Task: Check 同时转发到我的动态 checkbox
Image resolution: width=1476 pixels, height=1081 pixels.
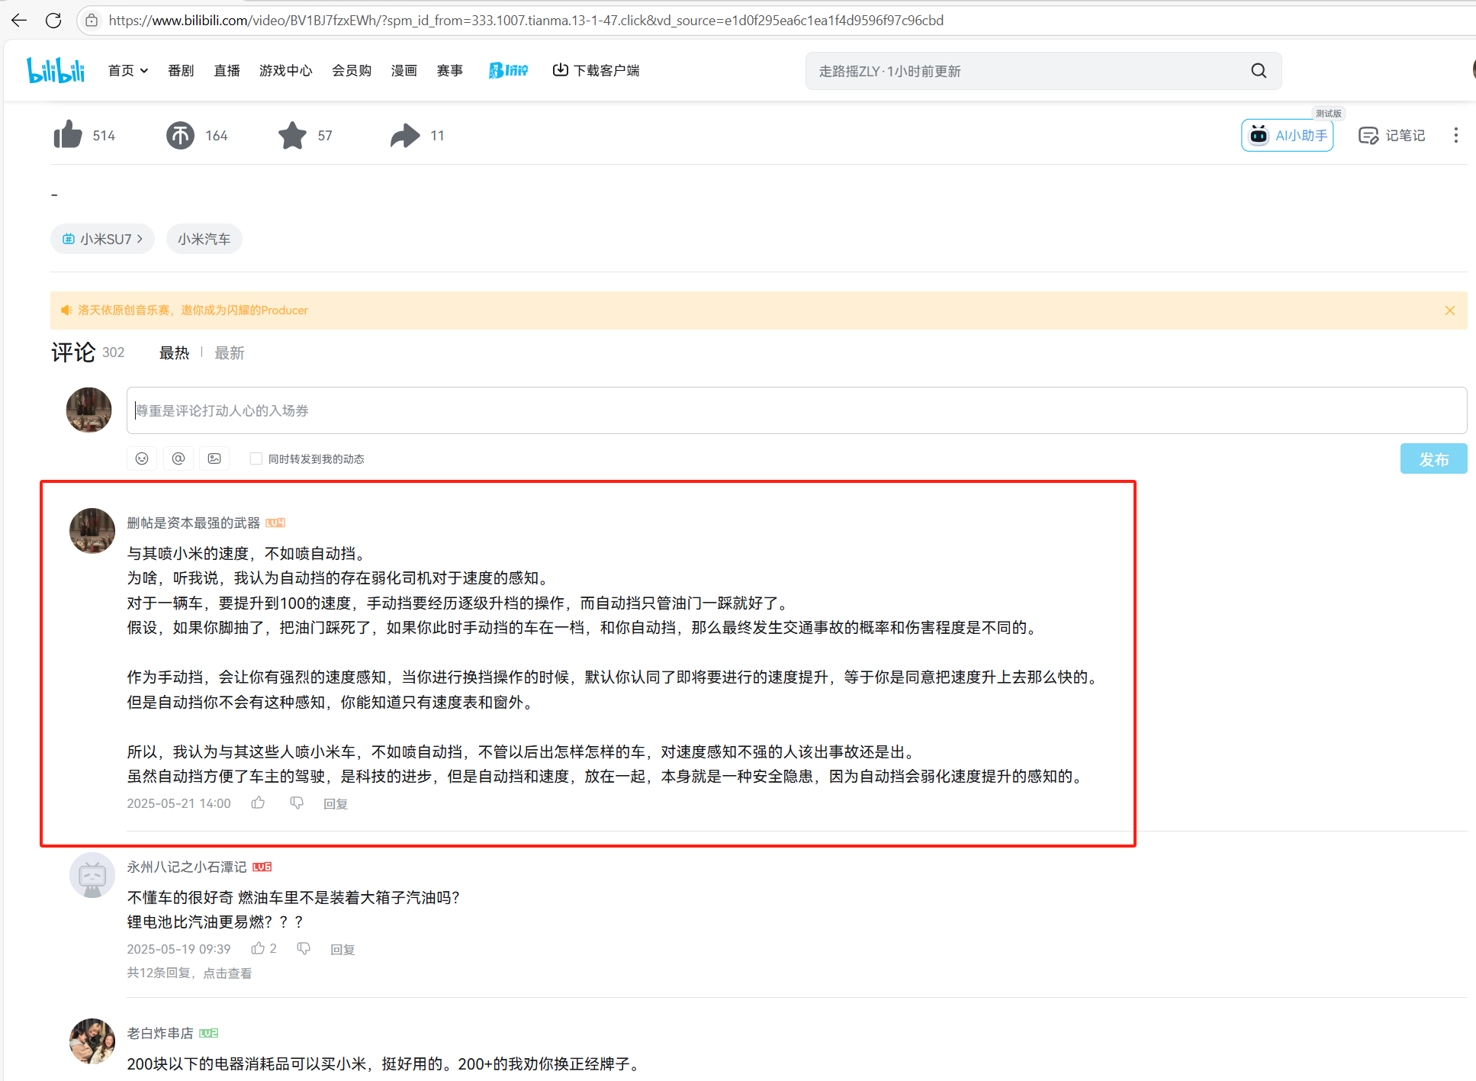Action: 256,458
